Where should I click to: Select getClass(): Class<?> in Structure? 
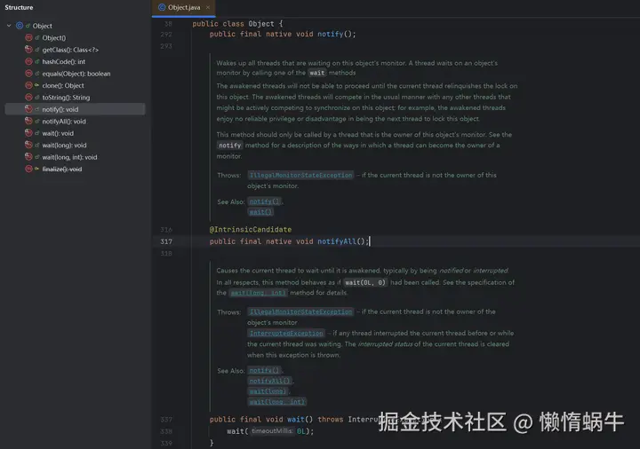tap(75, 50)
